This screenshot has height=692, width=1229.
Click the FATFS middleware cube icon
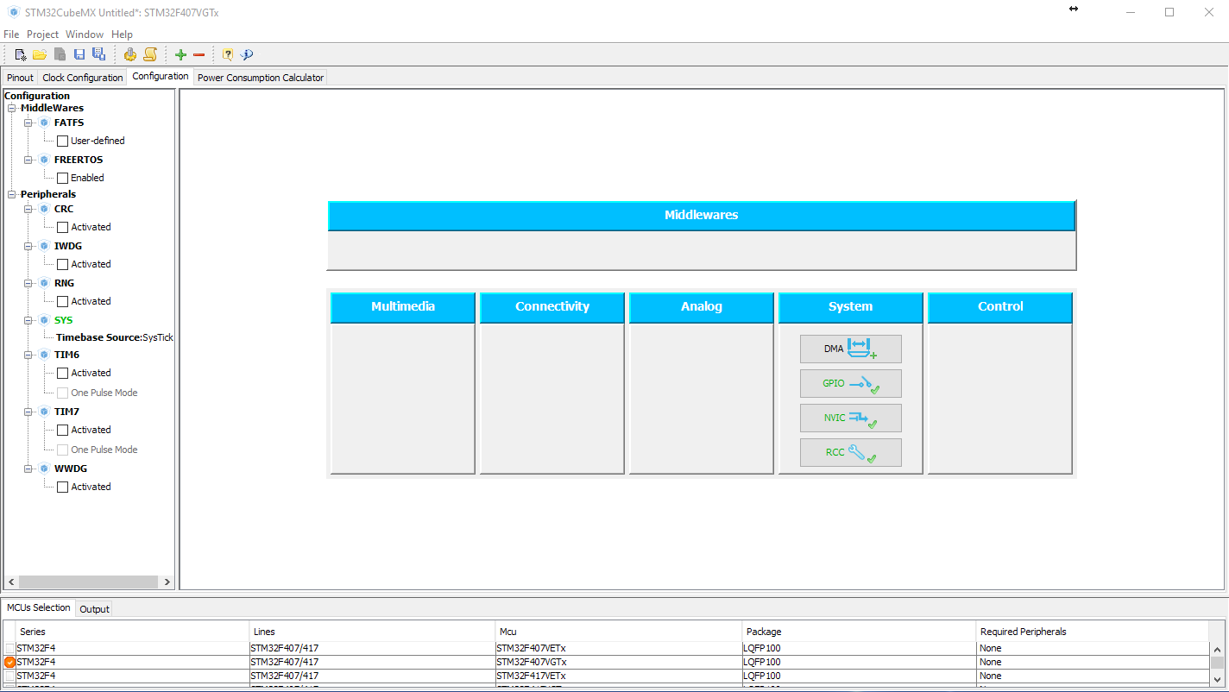pyautogui.click(x=44, y=123)
